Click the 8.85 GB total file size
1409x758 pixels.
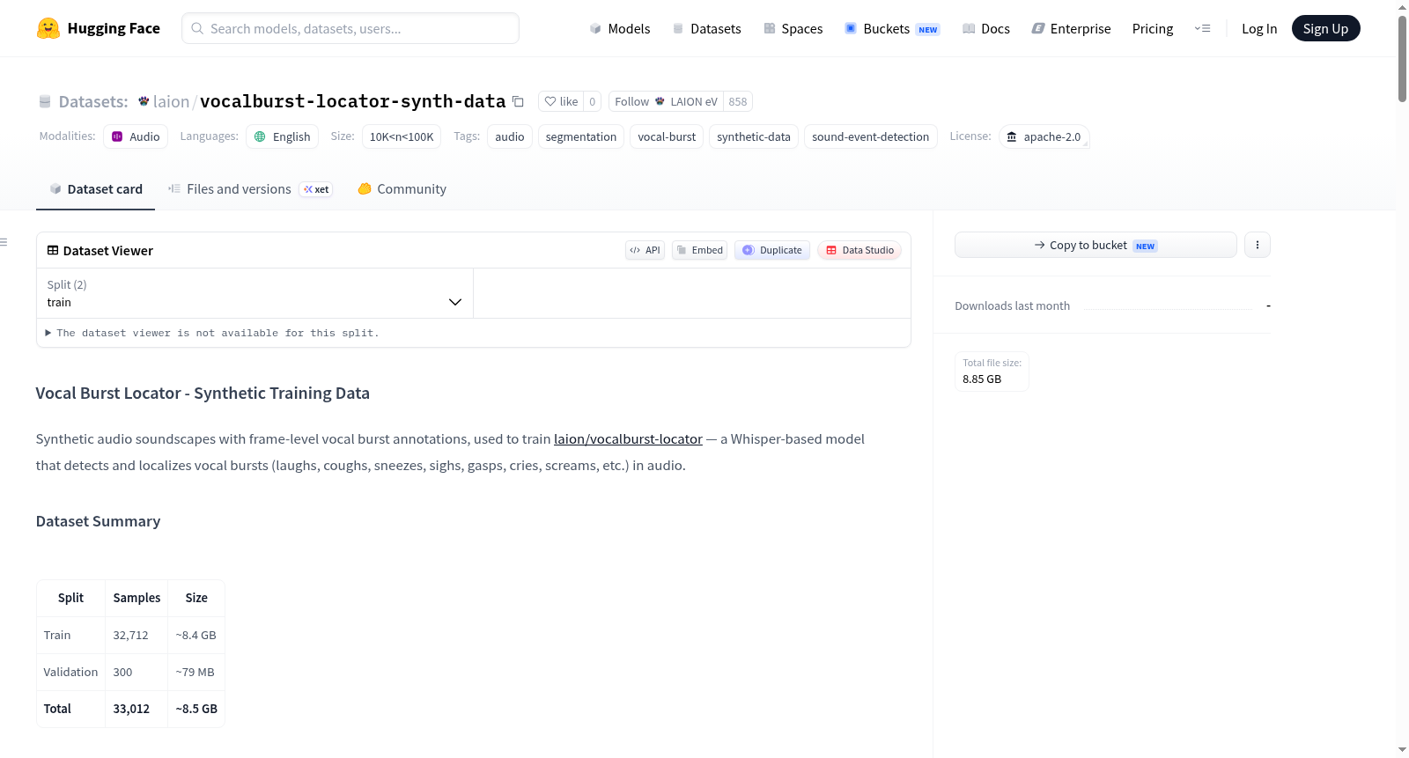coord(982,379)
